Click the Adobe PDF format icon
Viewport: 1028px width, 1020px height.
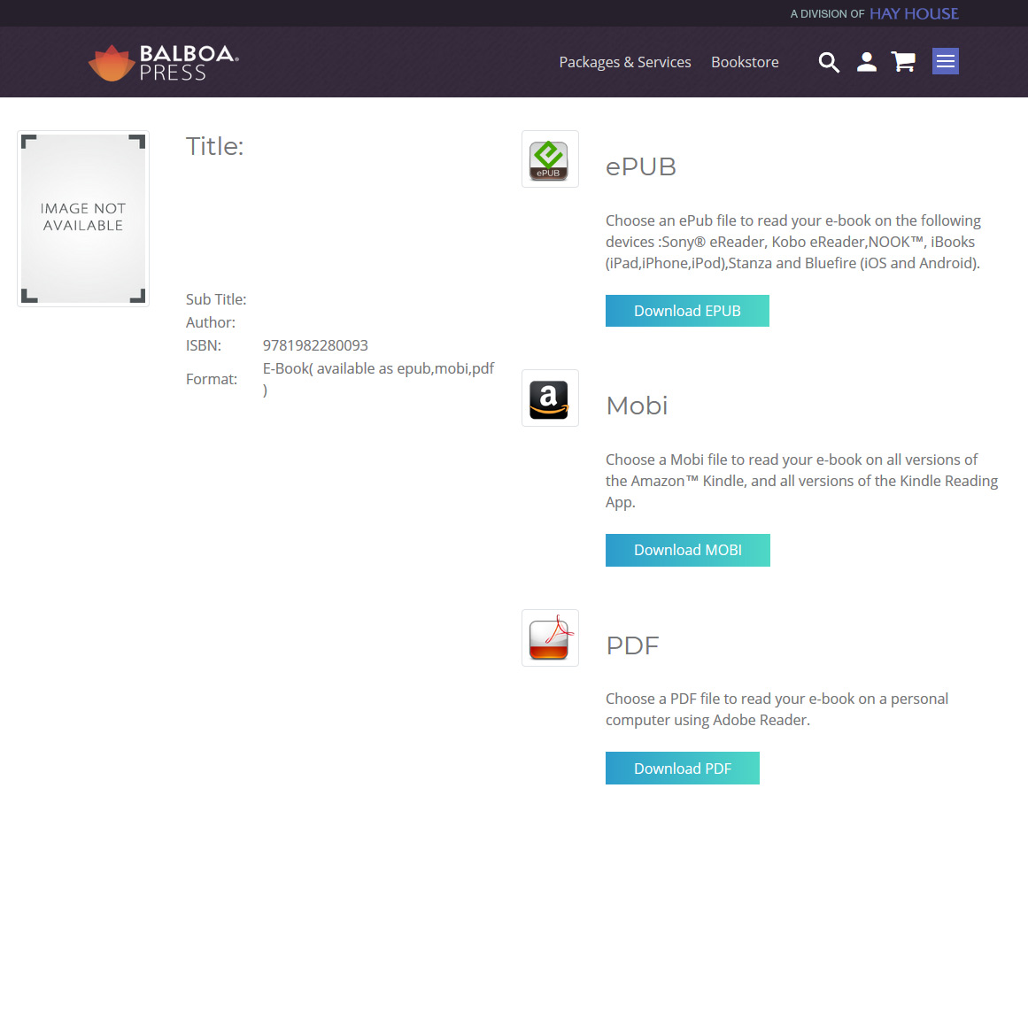click(x=550, y=637)
